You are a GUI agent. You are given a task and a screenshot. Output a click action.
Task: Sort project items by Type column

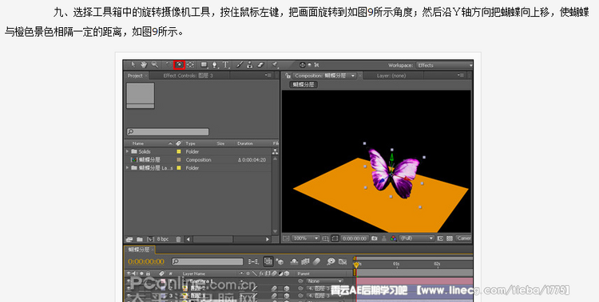(x=190, y=143)
